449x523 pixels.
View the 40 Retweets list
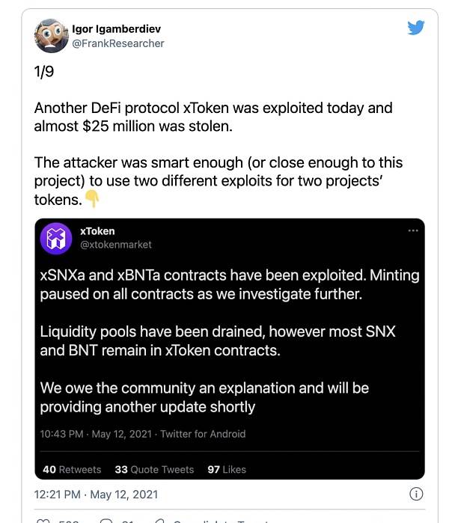click(x=72, y=470)
